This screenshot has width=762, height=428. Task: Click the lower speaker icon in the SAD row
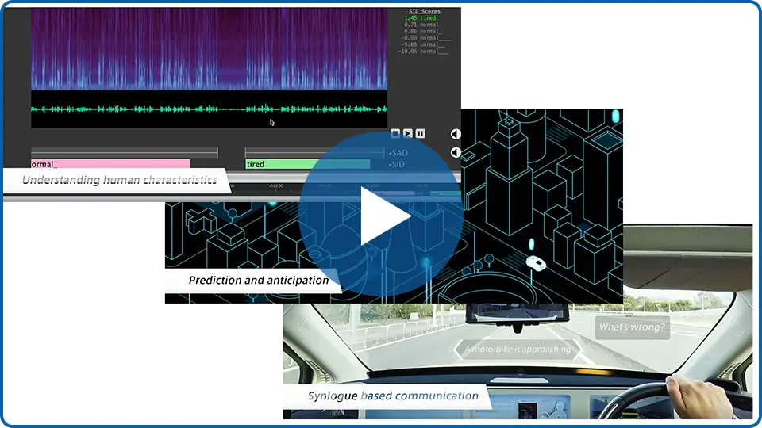click(x=456, y=152)
